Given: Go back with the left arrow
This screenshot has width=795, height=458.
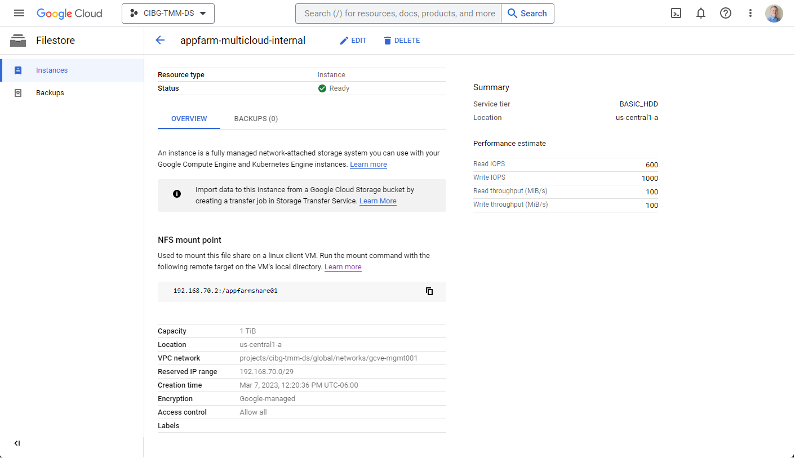Looking at the screenshot, I should tap(160, 41).
